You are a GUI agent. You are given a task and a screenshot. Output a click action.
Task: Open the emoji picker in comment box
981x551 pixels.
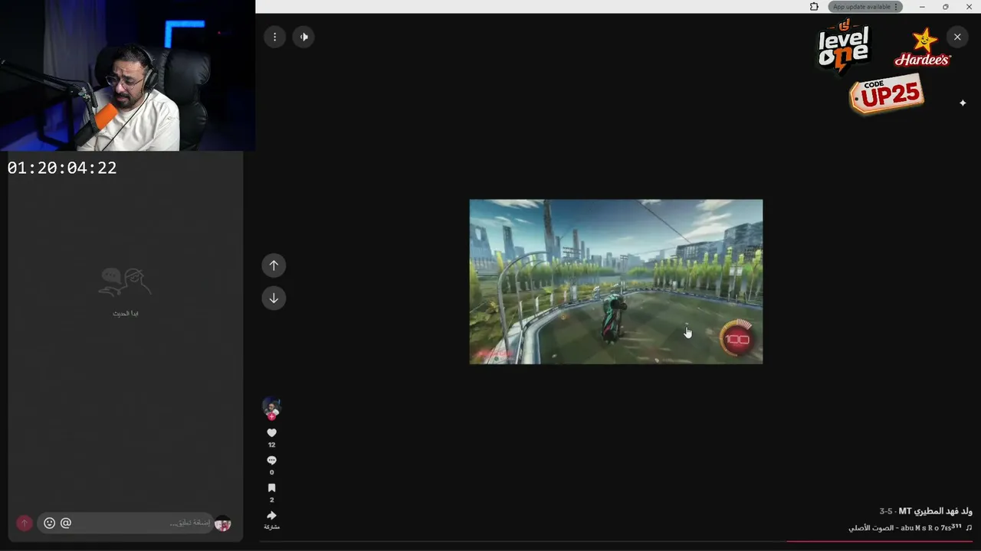[50, 523]
